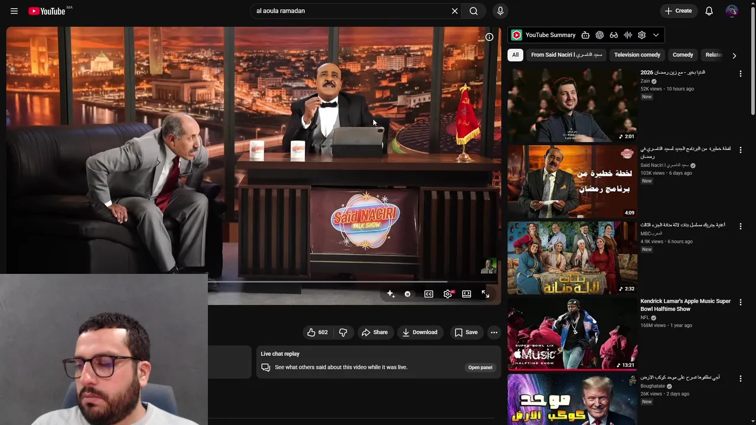Open the player settings gear
Image resolution: width=756 pixels, height=425 pixels.
coord(448,294)
